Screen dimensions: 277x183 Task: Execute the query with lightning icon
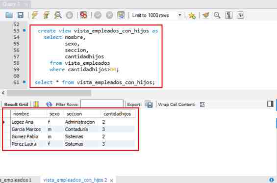point(35,15)
